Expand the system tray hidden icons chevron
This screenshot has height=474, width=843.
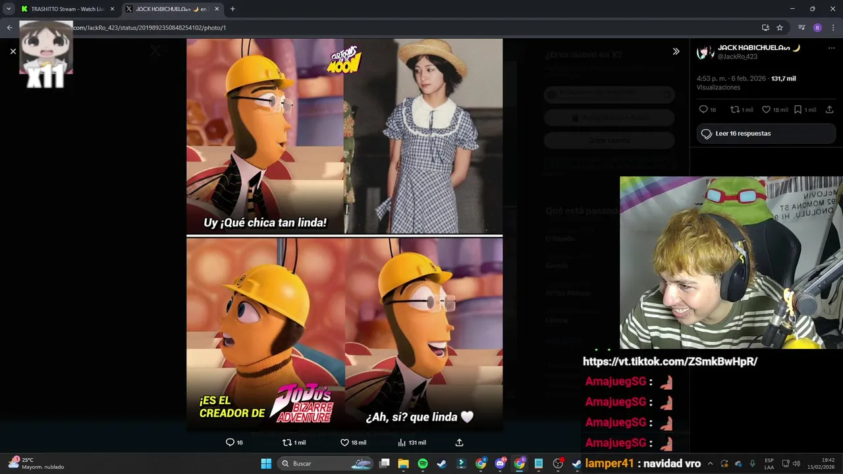pos(710,463)
